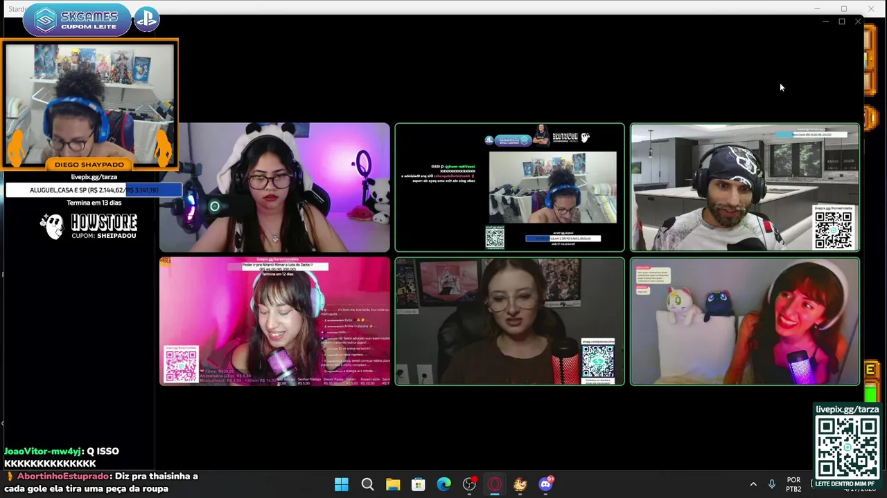
Task: Click the SKGAMES Cupom Leite badge
Action: [x=76, y=19]
